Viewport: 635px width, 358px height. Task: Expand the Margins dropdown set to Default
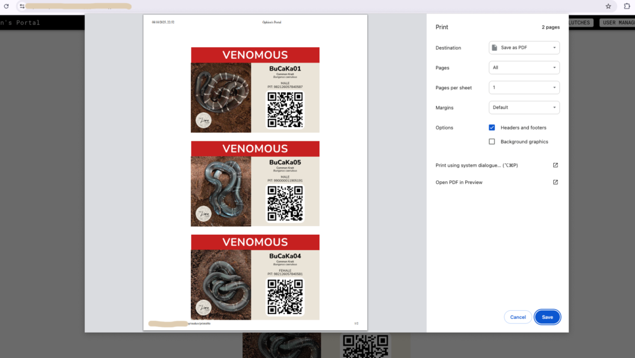click(x=524, y=107)
